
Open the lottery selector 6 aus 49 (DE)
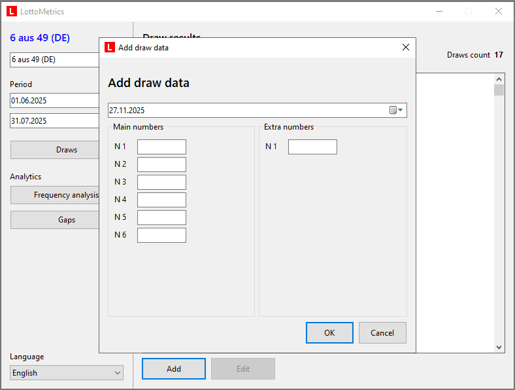coord(54,60)
